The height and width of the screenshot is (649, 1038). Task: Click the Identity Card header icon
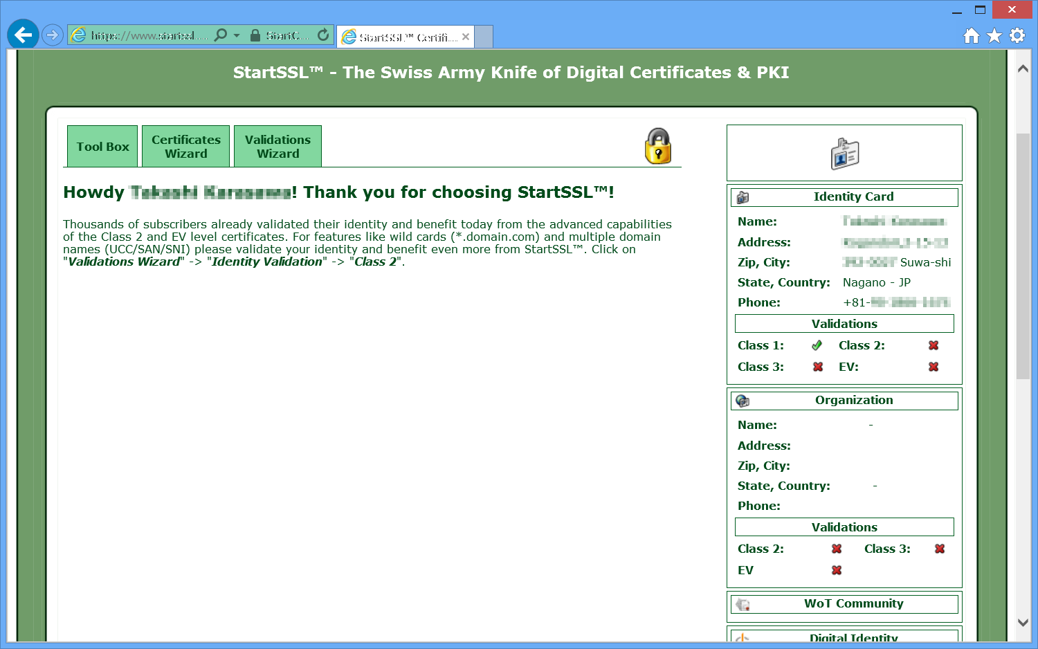coord(743,197)
